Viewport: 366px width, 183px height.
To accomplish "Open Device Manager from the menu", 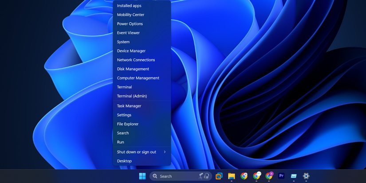I will point(131,51).
